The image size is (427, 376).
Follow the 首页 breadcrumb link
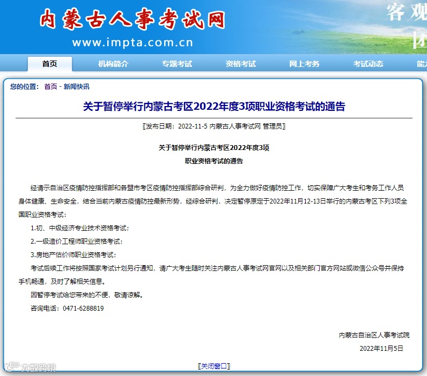pos(50,87)
